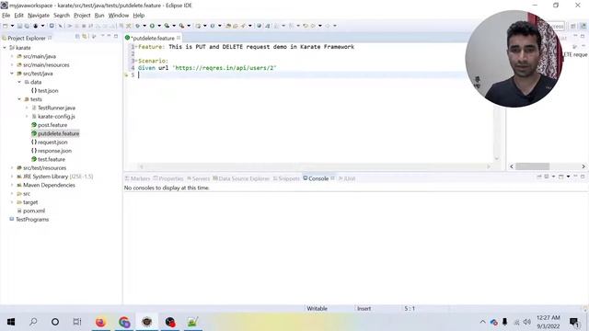
Task: Collapse the karate project node
Action: 5,48
